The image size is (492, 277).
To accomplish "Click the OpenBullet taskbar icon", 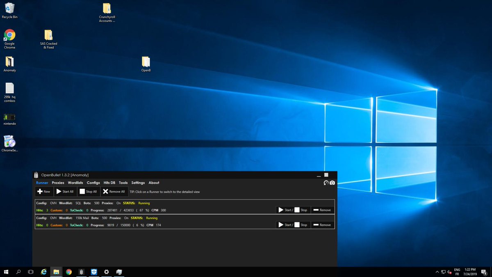I will coord(81,272).
